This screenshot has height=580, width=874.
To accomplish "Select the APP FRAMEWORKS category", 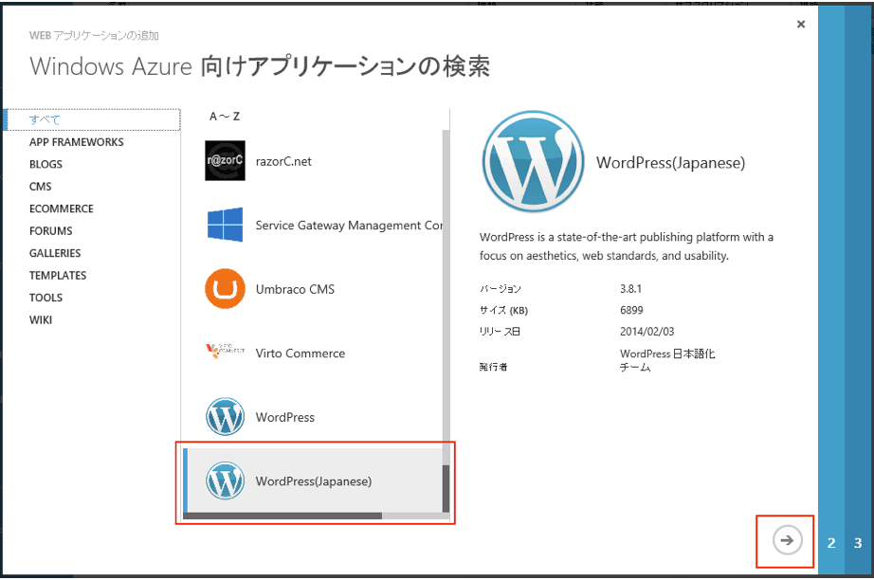I will point(77,142).
